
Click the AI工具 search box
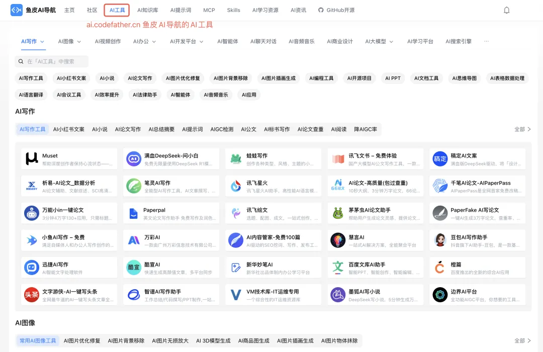point(50,60)
